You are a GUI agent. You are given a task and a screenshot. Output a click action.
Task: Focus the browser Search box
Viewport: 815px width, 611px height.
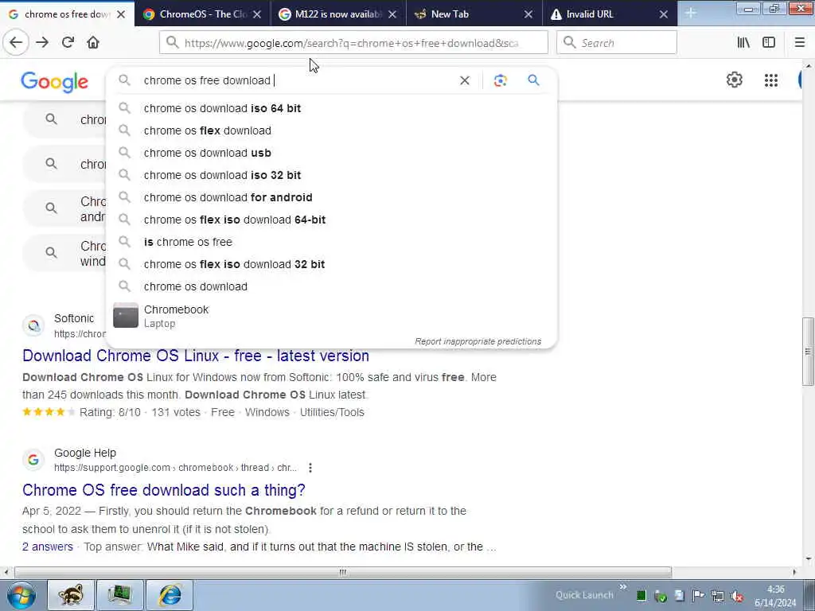tap(617, 43)
